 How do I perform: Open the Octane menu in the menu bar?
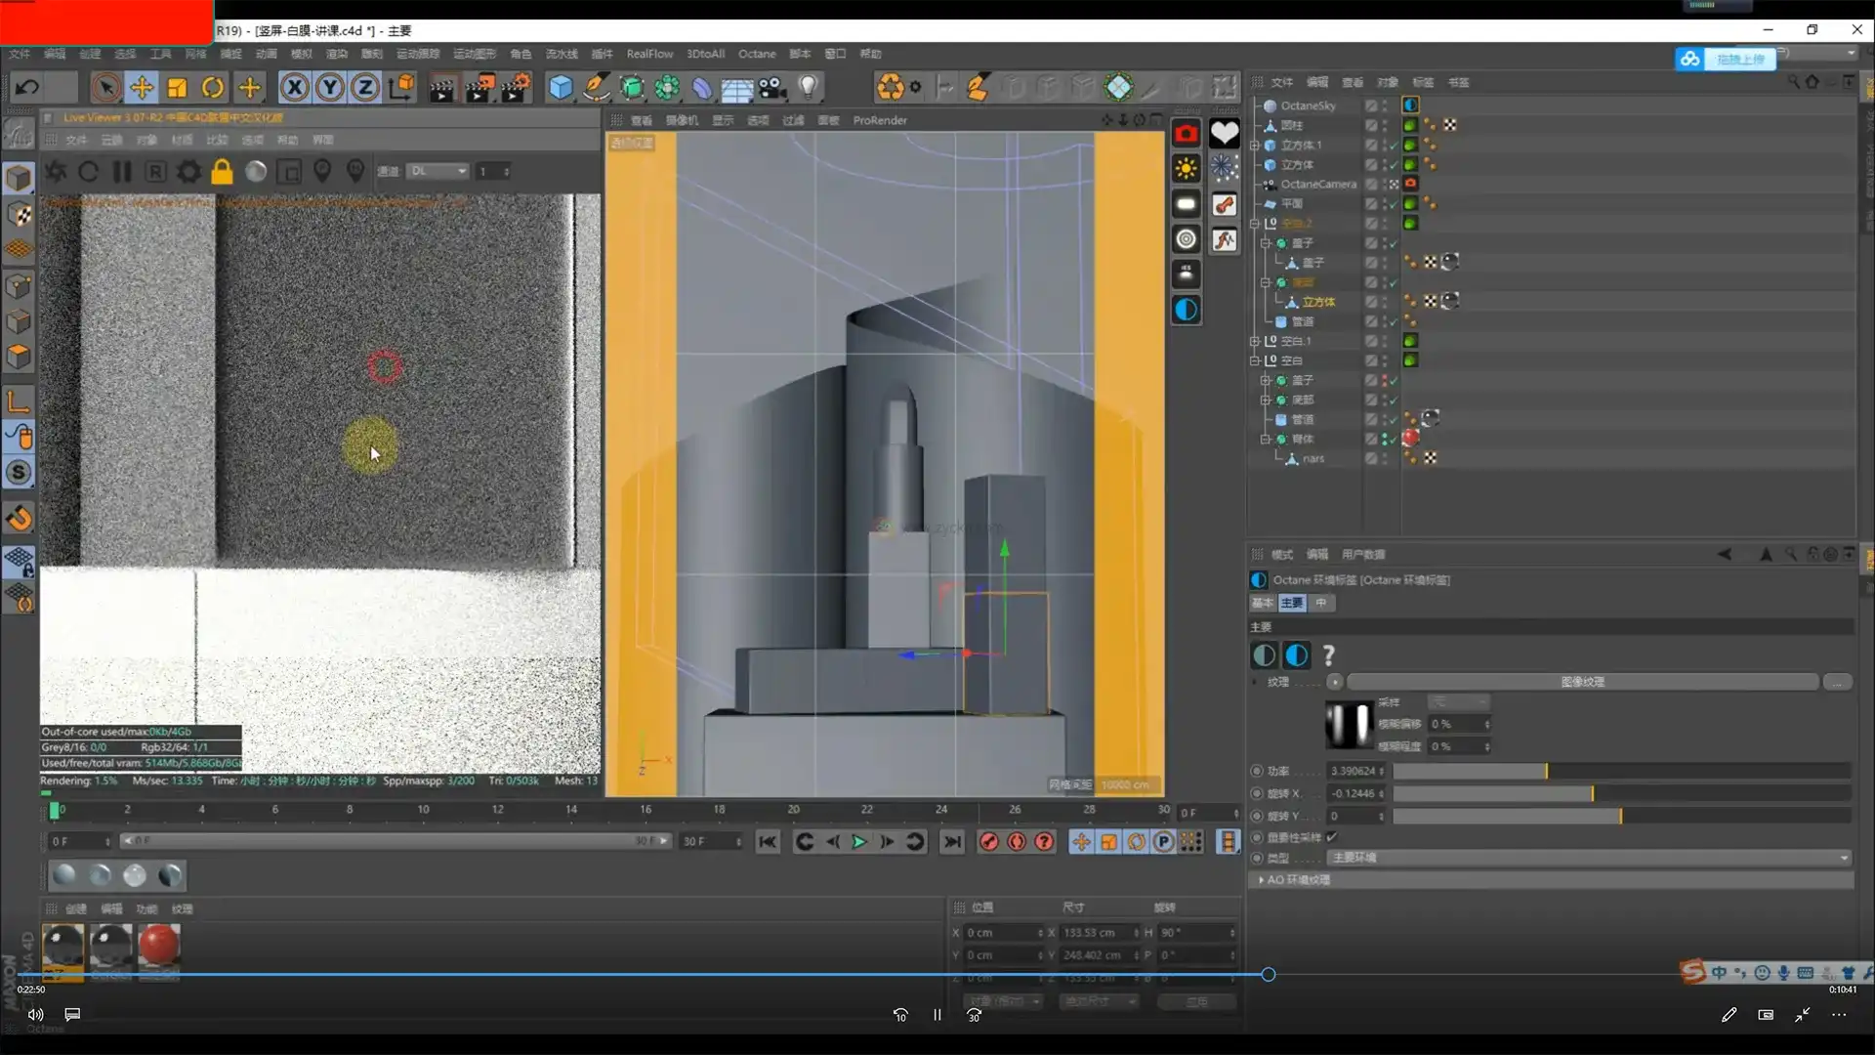[x=757, y=54]
